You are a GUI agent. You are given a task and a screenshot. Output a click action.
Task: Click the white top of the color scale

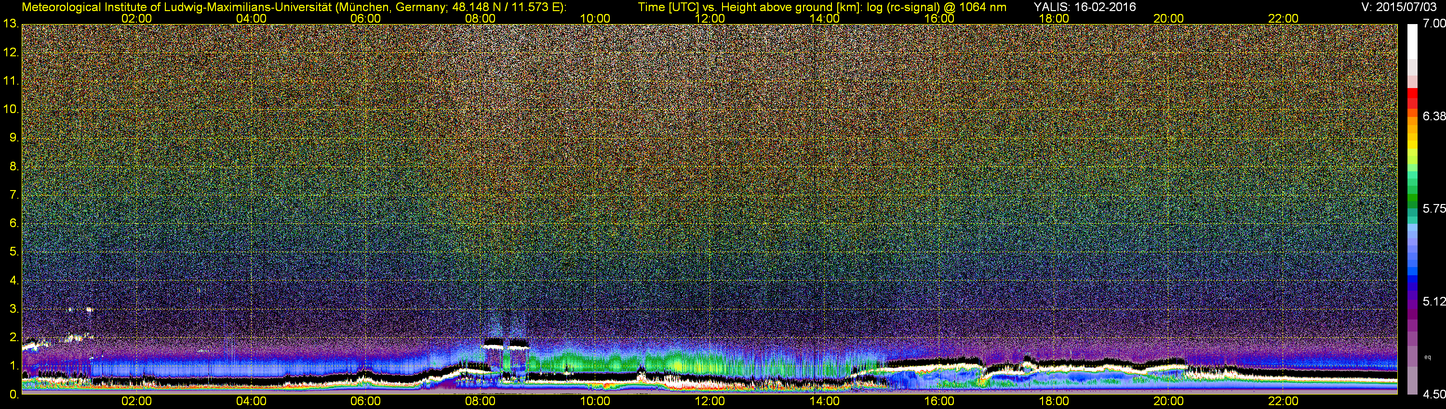[1412, 42]
